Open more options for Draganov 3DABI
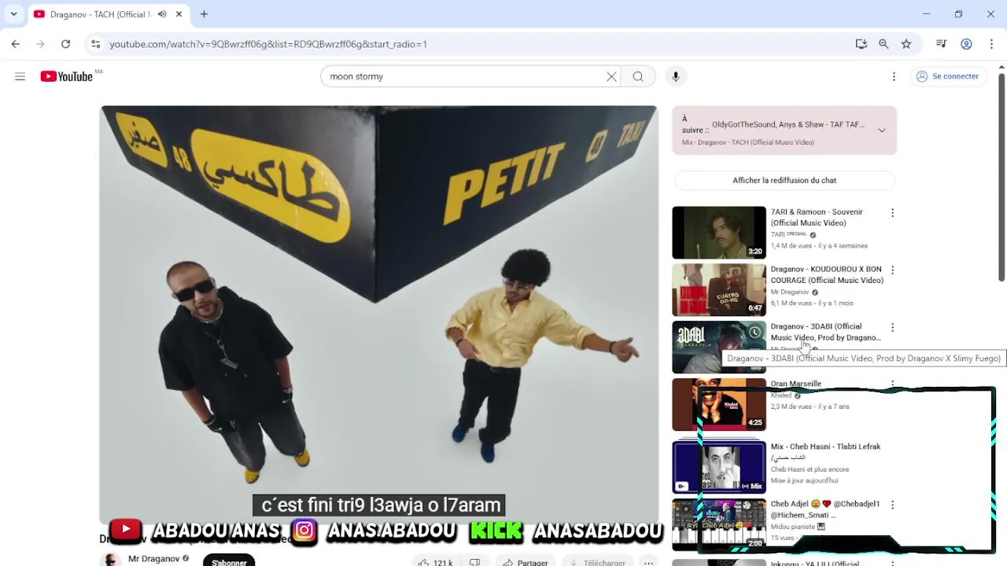Viewport: 1007px width, 566px height. 892,328
